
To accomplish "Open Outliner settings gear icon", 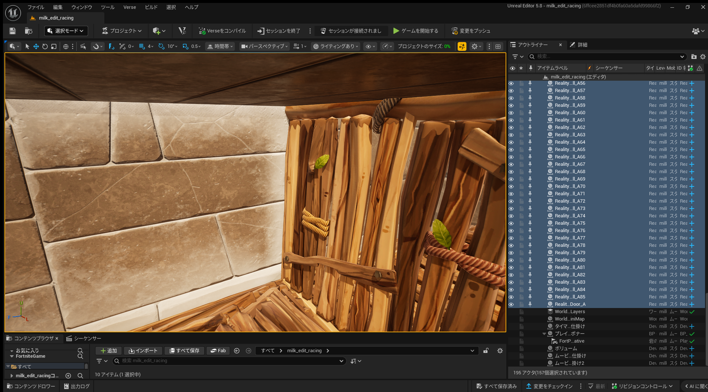I will (x=703, y=56).
